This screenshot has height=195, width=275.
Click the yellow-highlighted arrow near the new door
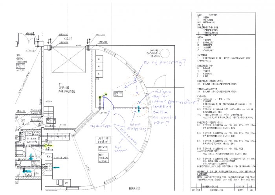tap(105, 95)
